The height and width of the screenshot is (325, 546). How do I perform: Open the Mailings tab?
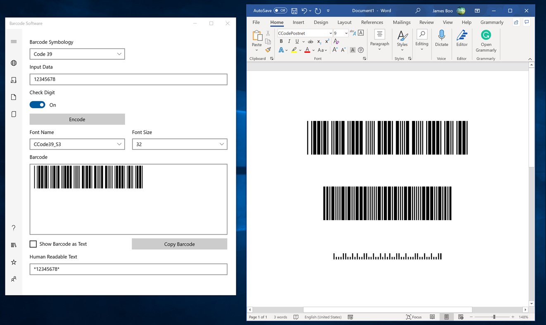point(401,22)
